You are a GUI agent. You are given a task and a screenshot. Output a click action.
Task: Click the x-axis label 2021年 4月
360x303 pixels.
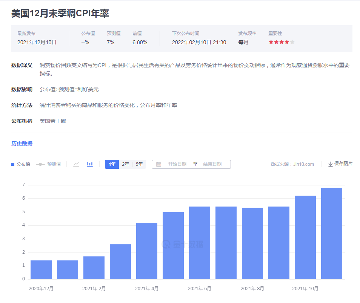pos(147,288)
